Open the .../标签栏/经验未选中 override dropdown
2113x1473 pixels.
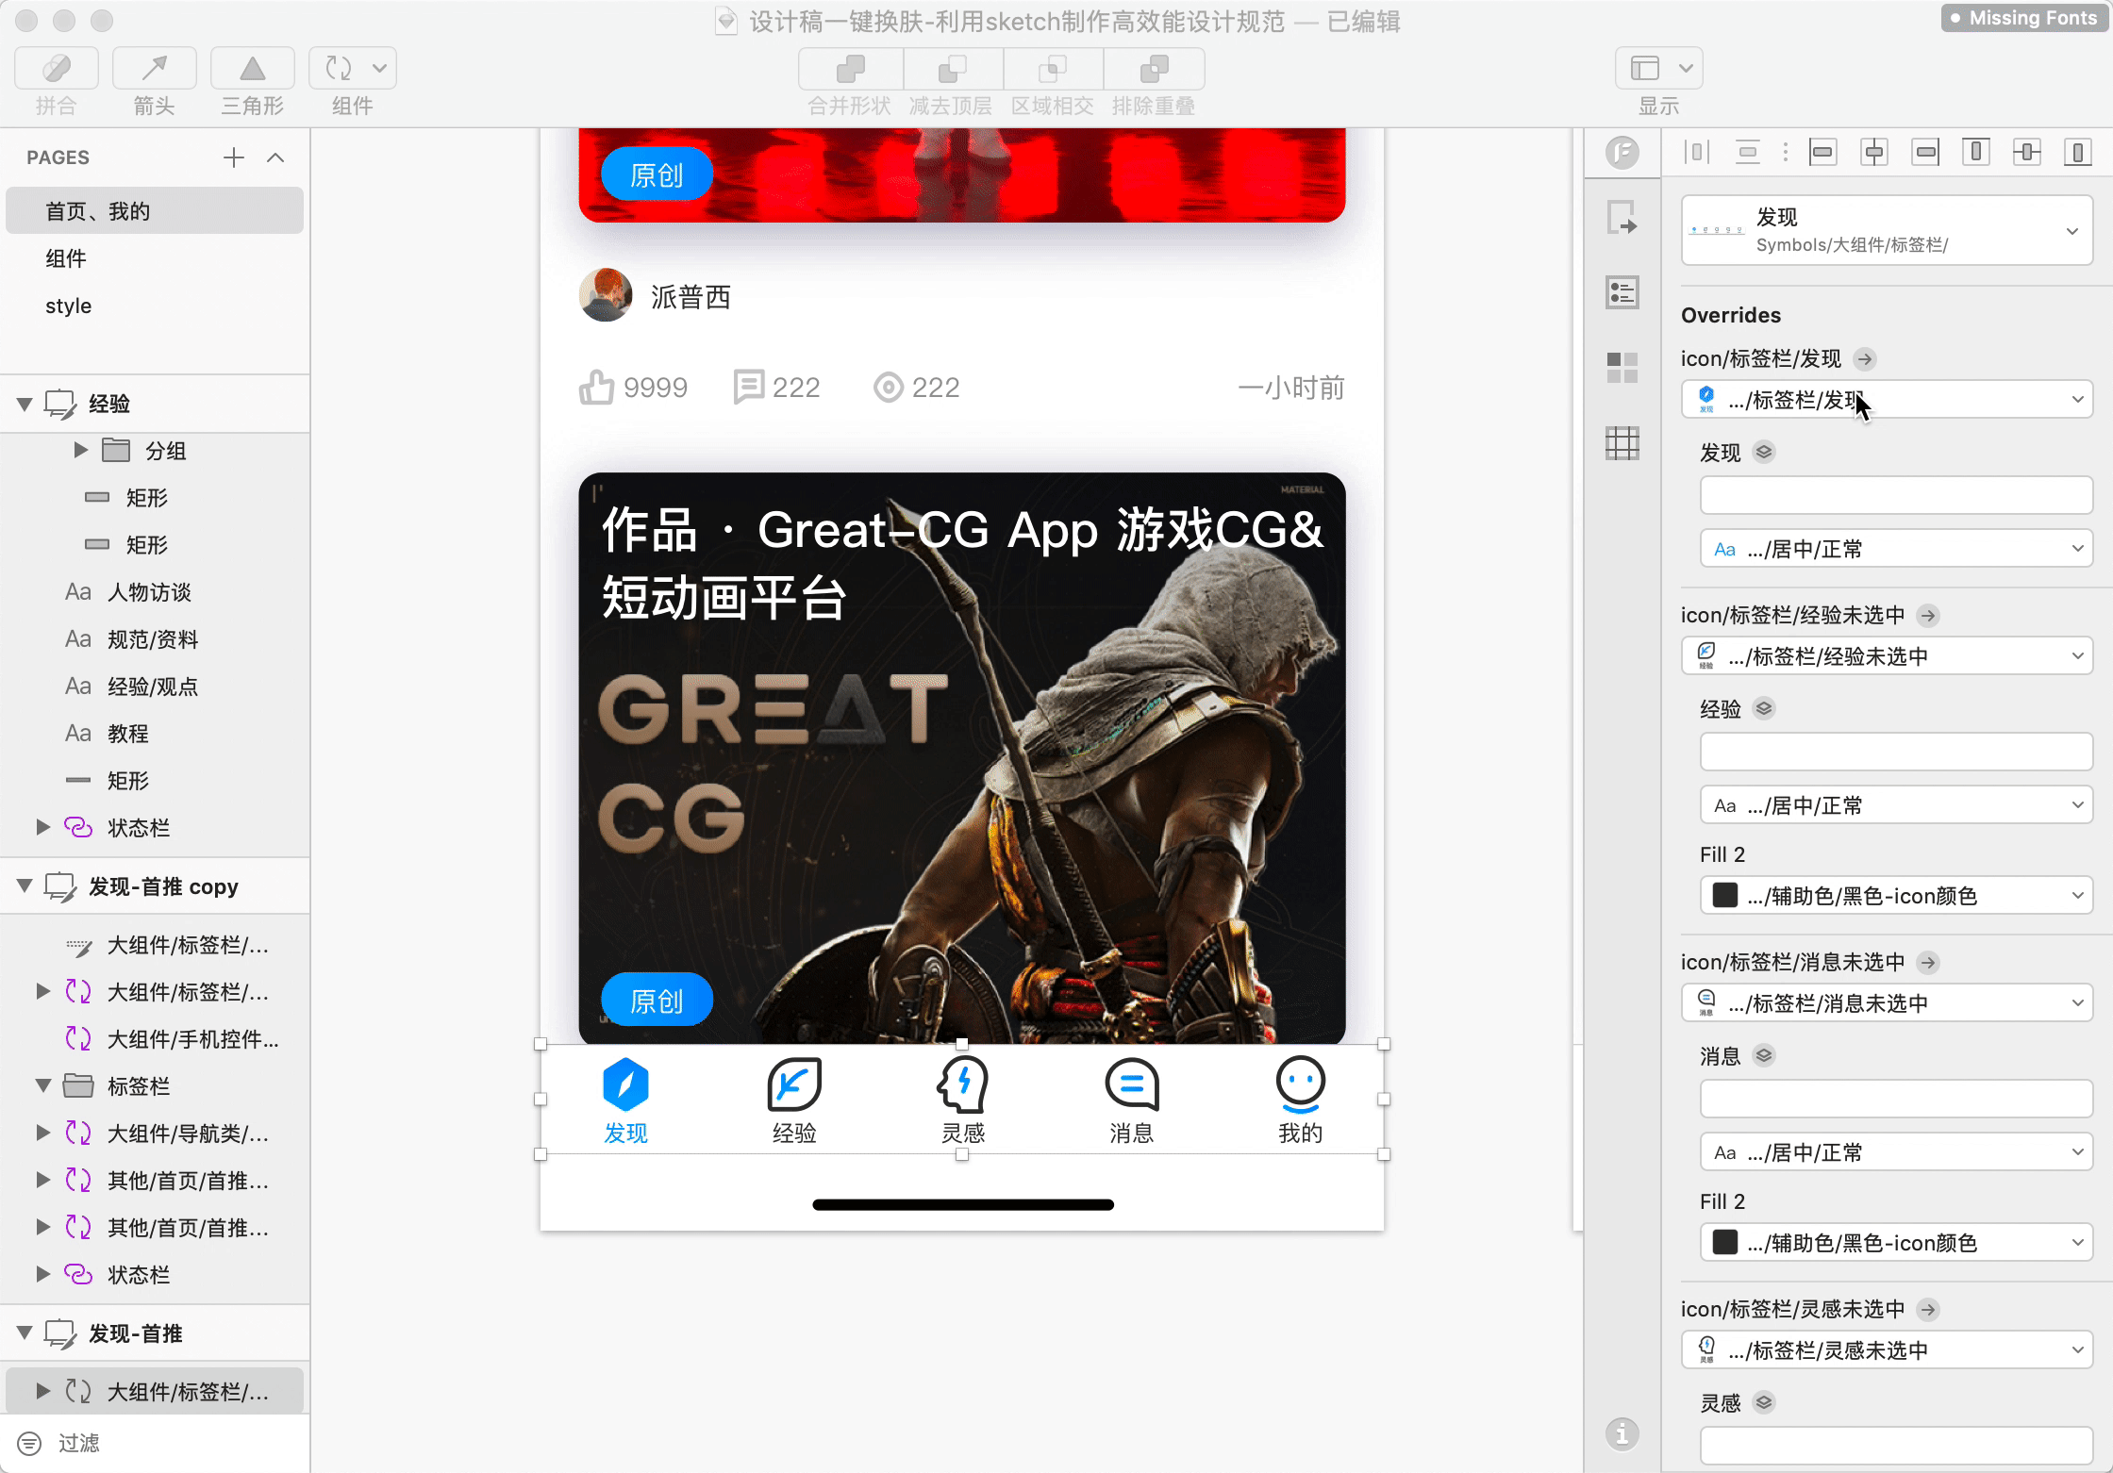tap(1887, 656)
